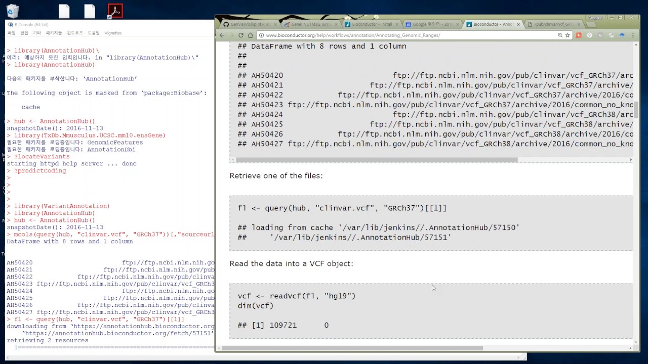Go back in Chrome browser
The height and width of the screenshot is (364, 648).
(x=222, y=35)
